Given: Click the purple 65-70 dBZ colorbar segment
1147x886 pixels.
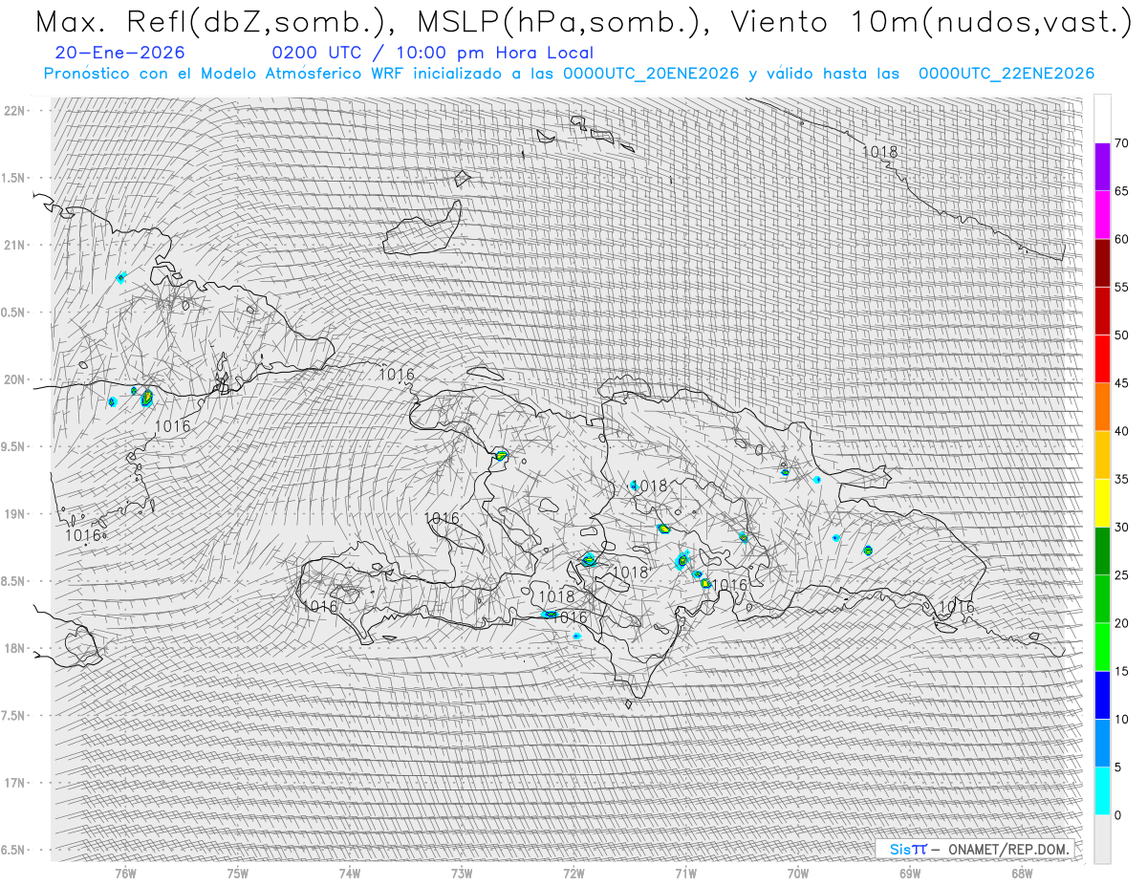Looking at the screenshot, I should [x=1102, y=167].
